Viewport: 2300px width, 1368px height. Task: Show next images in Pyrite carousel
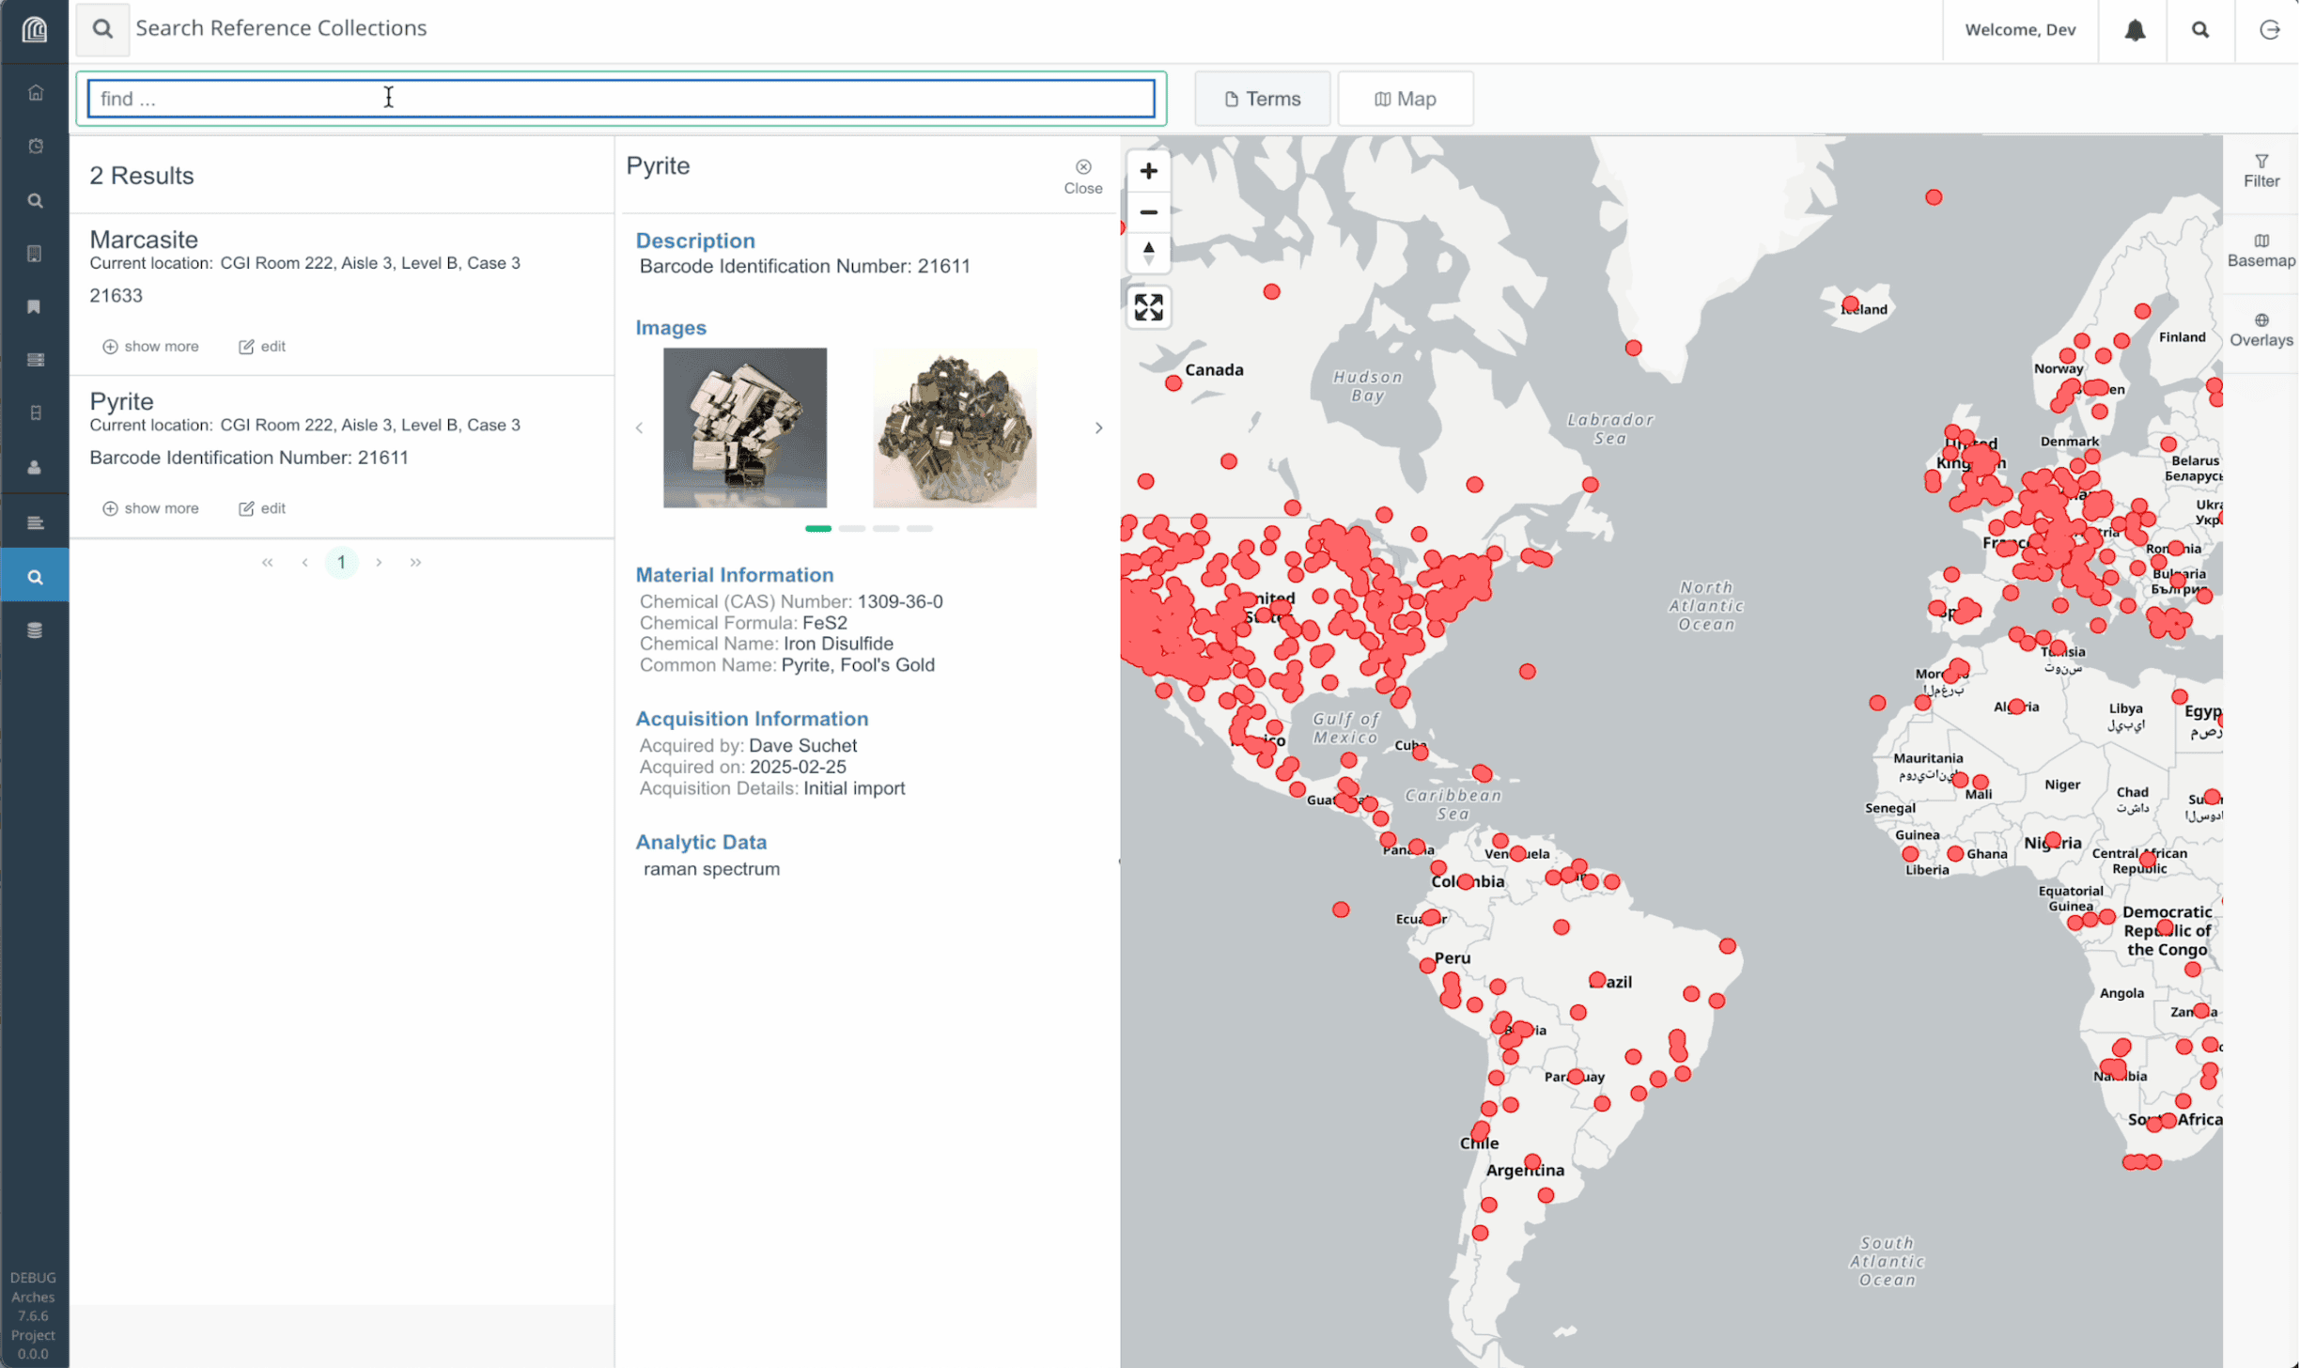click(x=1098, y=428)
